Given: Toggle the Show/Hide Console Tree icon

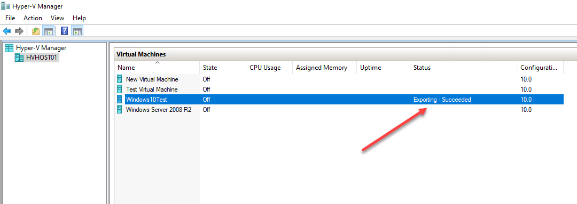Looking at the screenshot, I should pyautogui.click(x=48, y=31).
